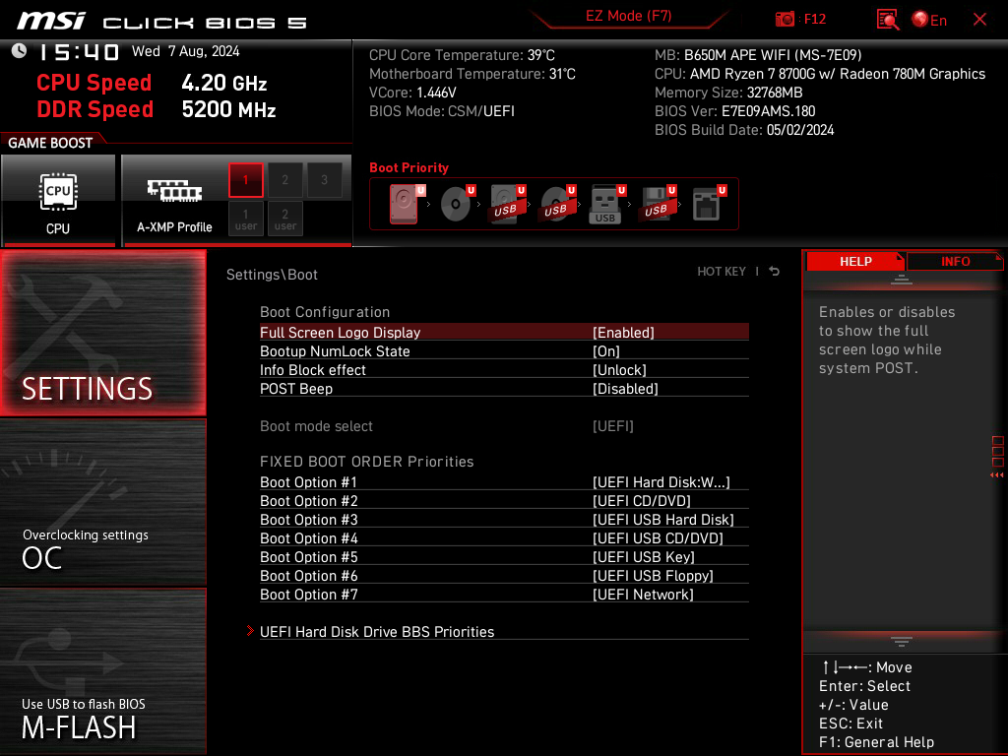Click the back arrow icon next to HOT KEY
This screenshot has height=756, width=1008.
pos(775,272)
